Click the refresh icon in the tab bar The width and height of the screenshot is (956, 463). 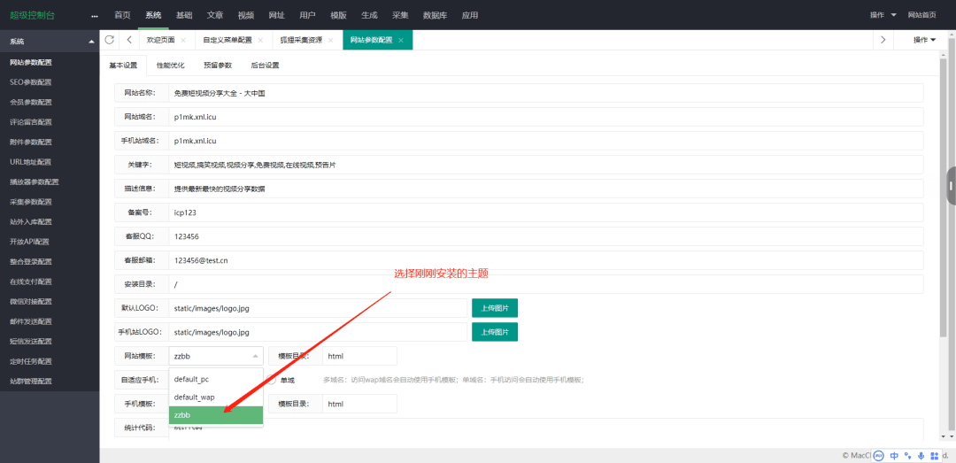click(110, 40)
